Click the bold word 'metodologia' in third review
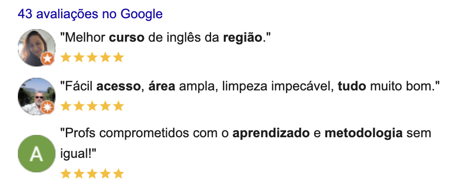The height and width of the screenshot is (193, 473). pos(363,134)
